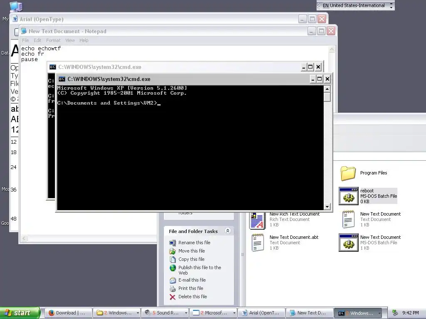Viewport: 426px width, 319px height.
Task: Click the front cmd.exe window title icon
Action: [62, 79]
